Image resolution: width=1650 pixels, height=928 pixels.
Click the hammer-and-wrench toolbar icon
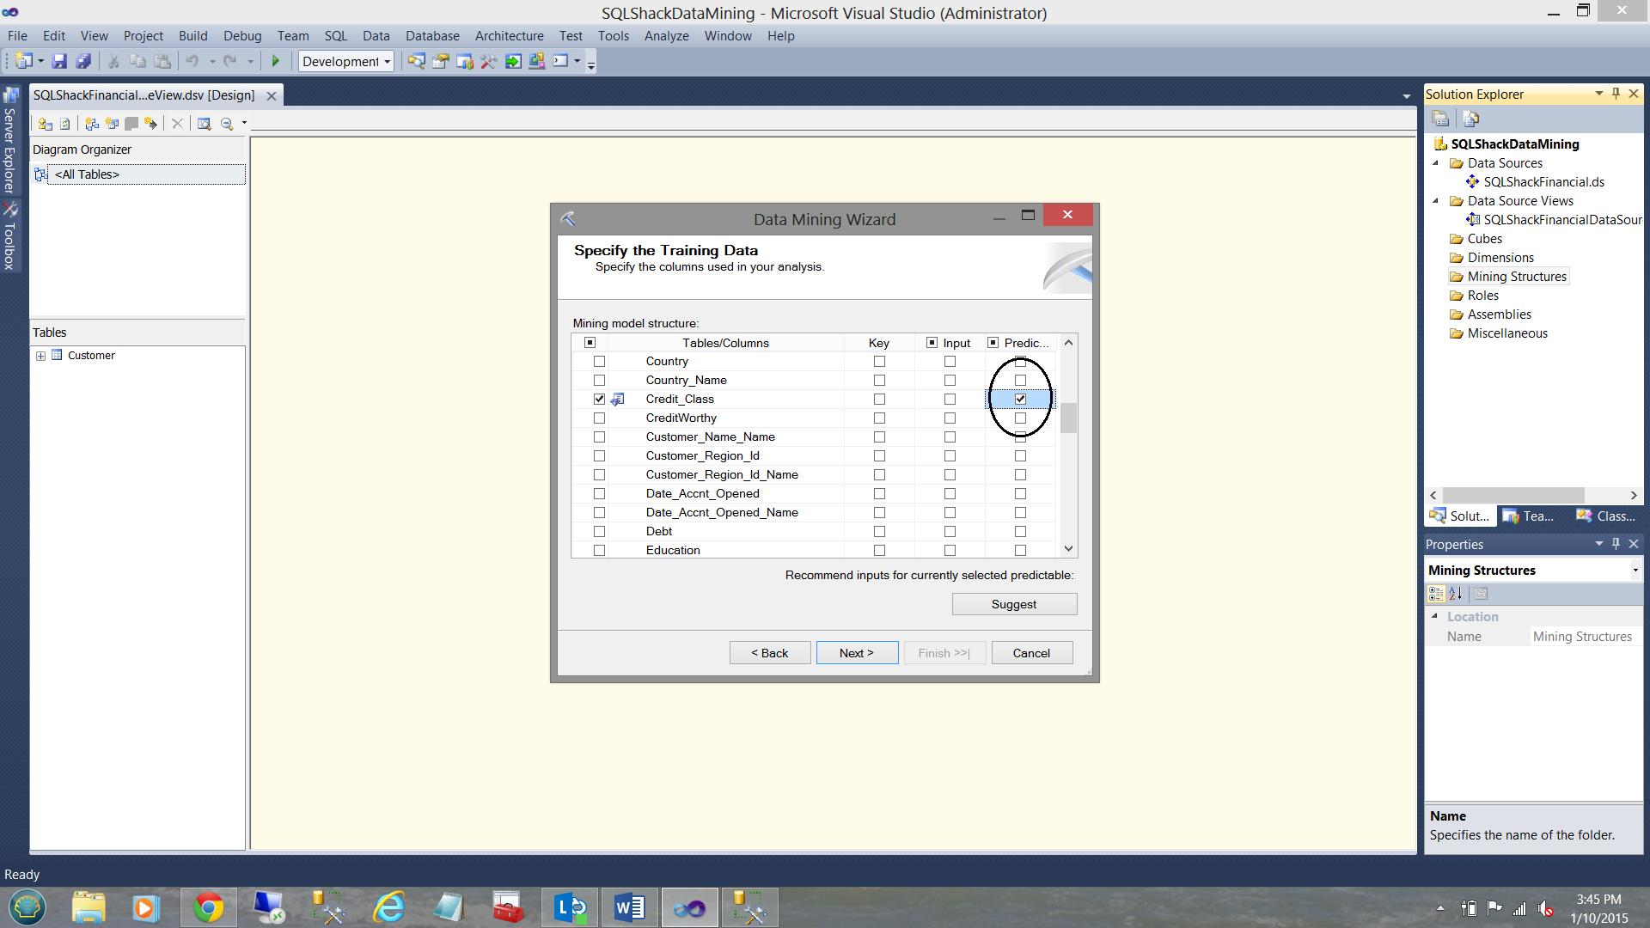click(x=488, y=61)
